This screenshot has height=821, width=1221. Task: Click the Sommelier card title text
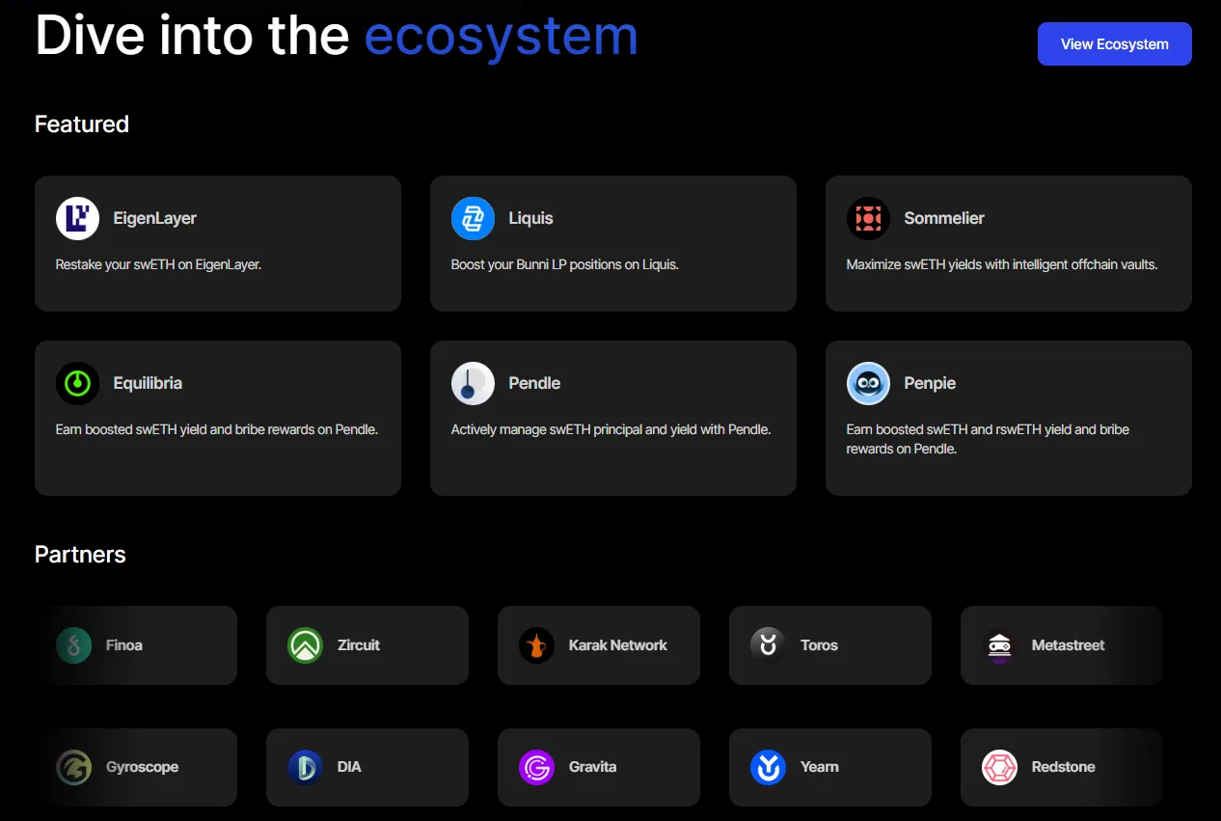(944, 218)
